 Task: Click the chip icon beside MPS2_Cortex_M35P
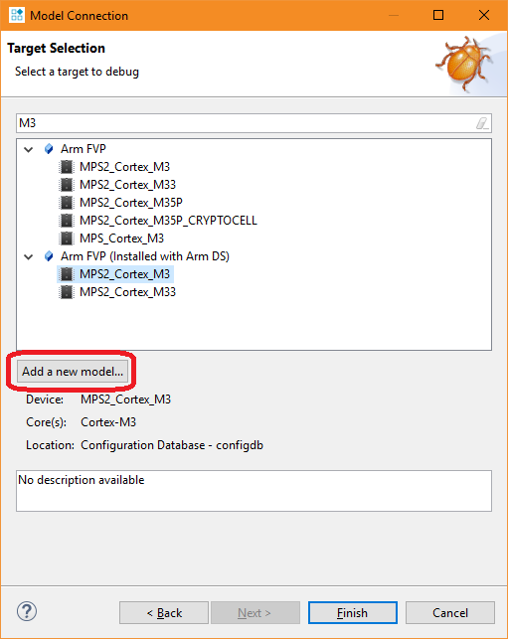(67, 203)
